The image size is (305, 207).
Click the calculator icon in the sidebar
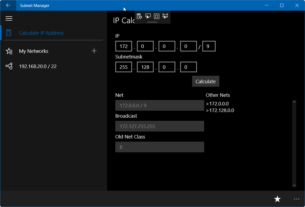tap(9, 33)
